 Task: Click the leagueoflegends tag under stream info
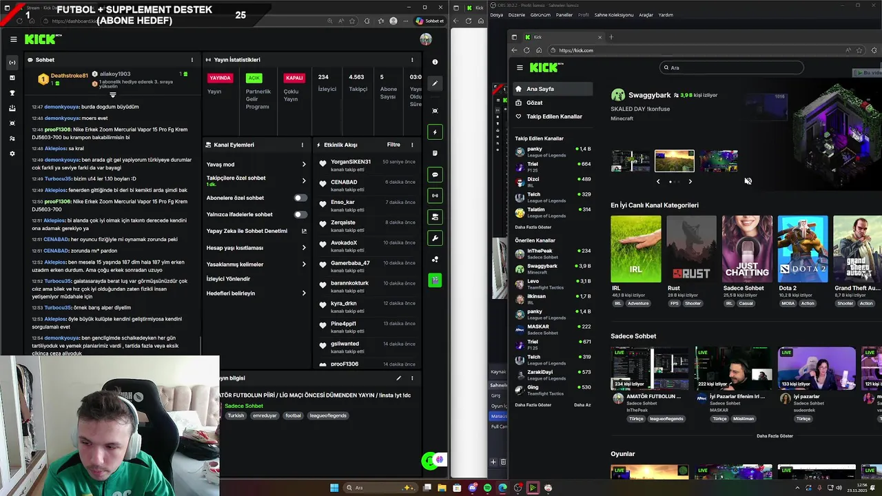328,415
